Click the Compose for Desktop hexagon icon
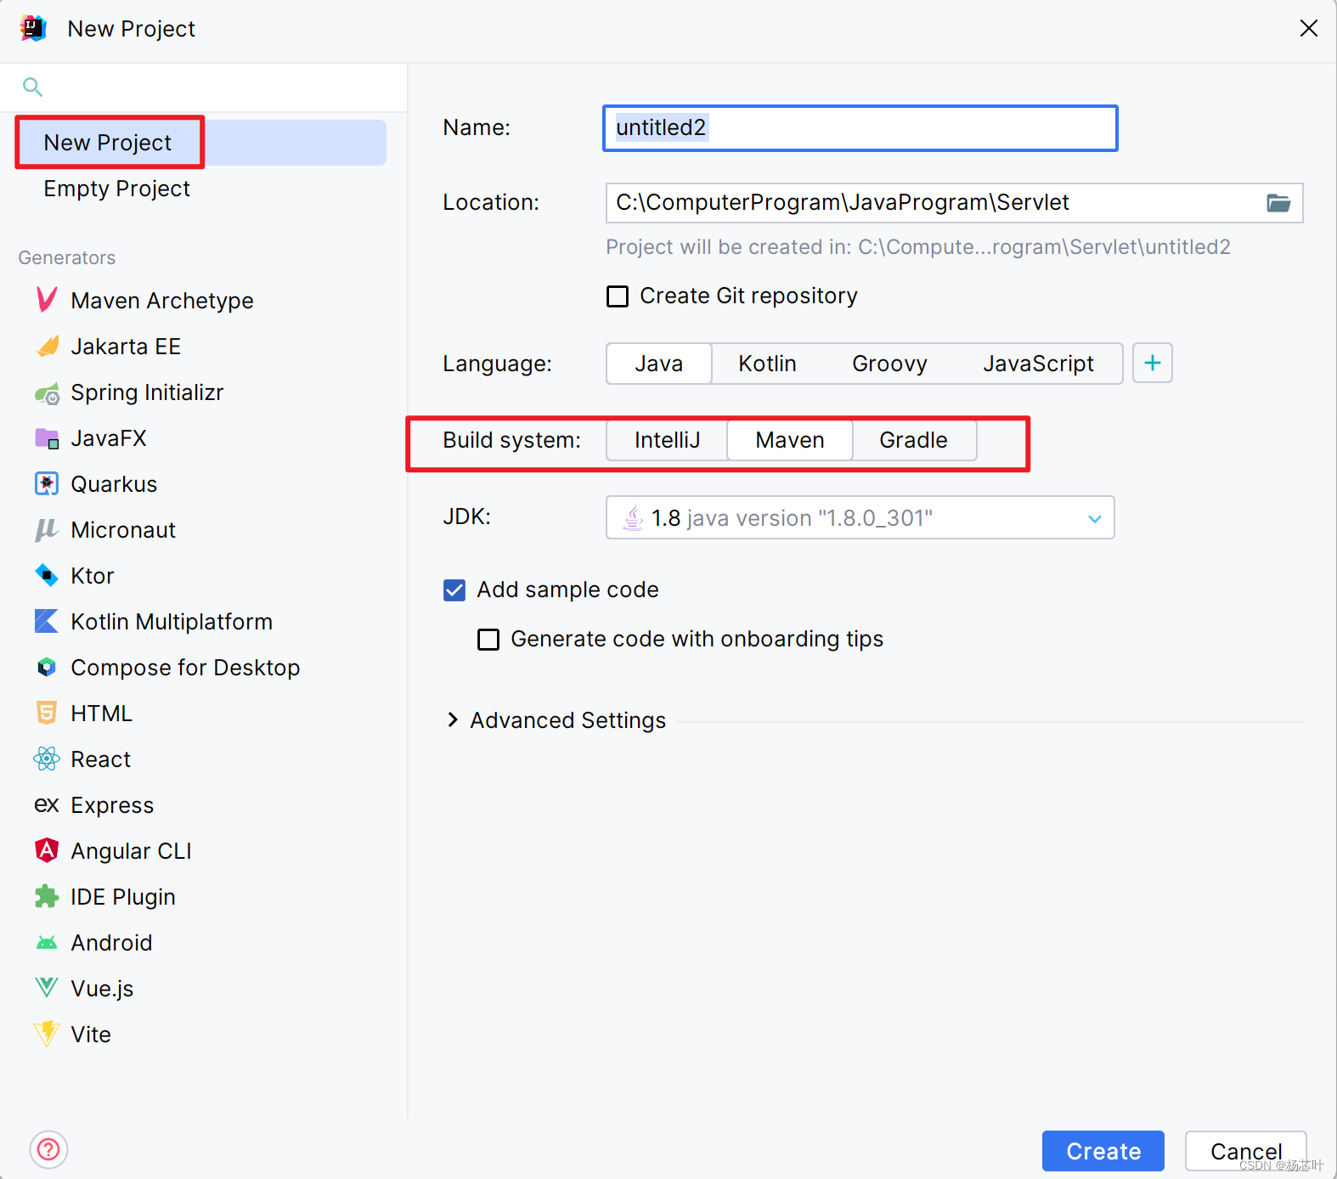 47,667
